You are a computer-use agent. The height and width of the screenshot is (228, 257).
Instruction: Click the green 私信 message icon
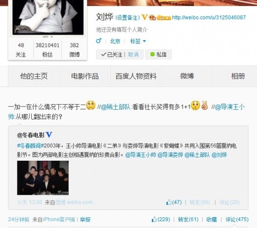152,54
